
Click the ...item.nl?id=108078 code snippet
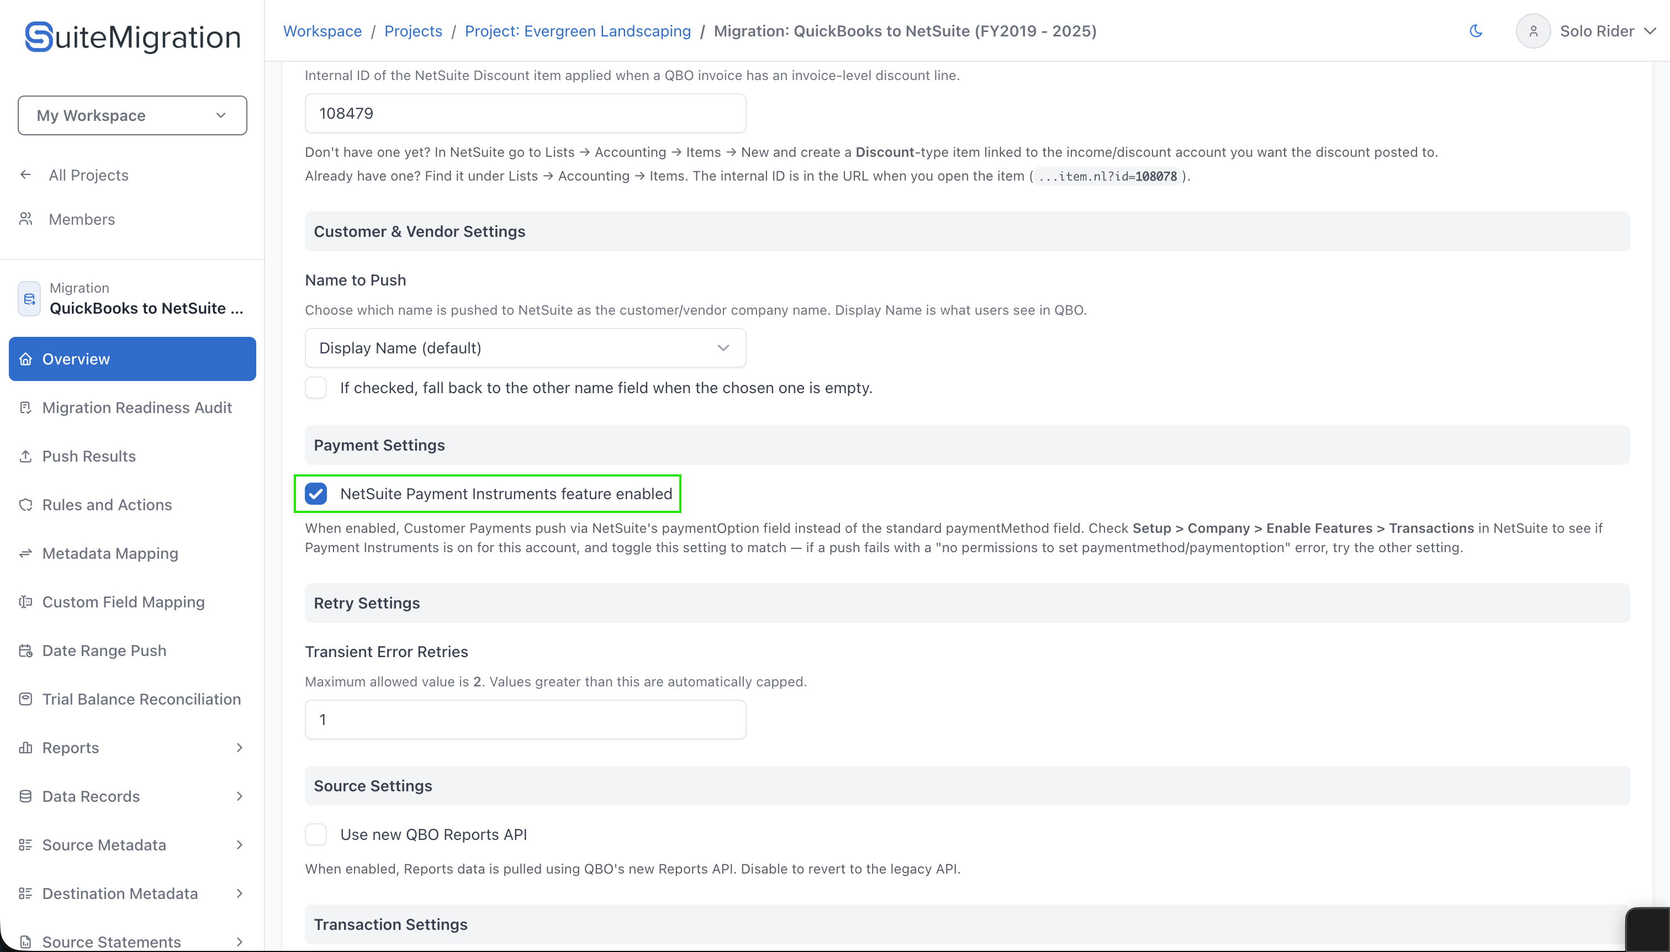[1108, 176]
